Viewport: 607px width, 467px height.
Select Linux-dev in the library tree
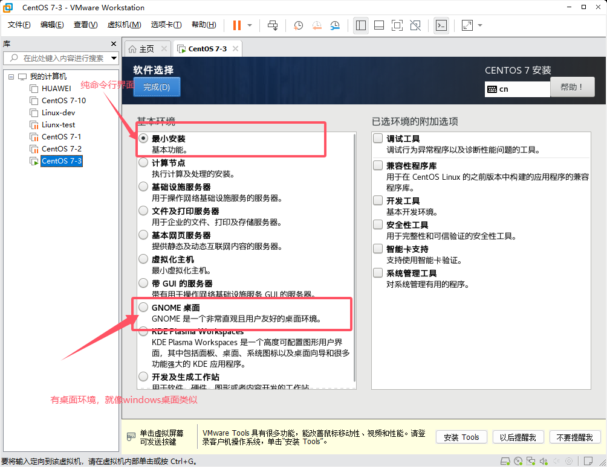[58, 113]
